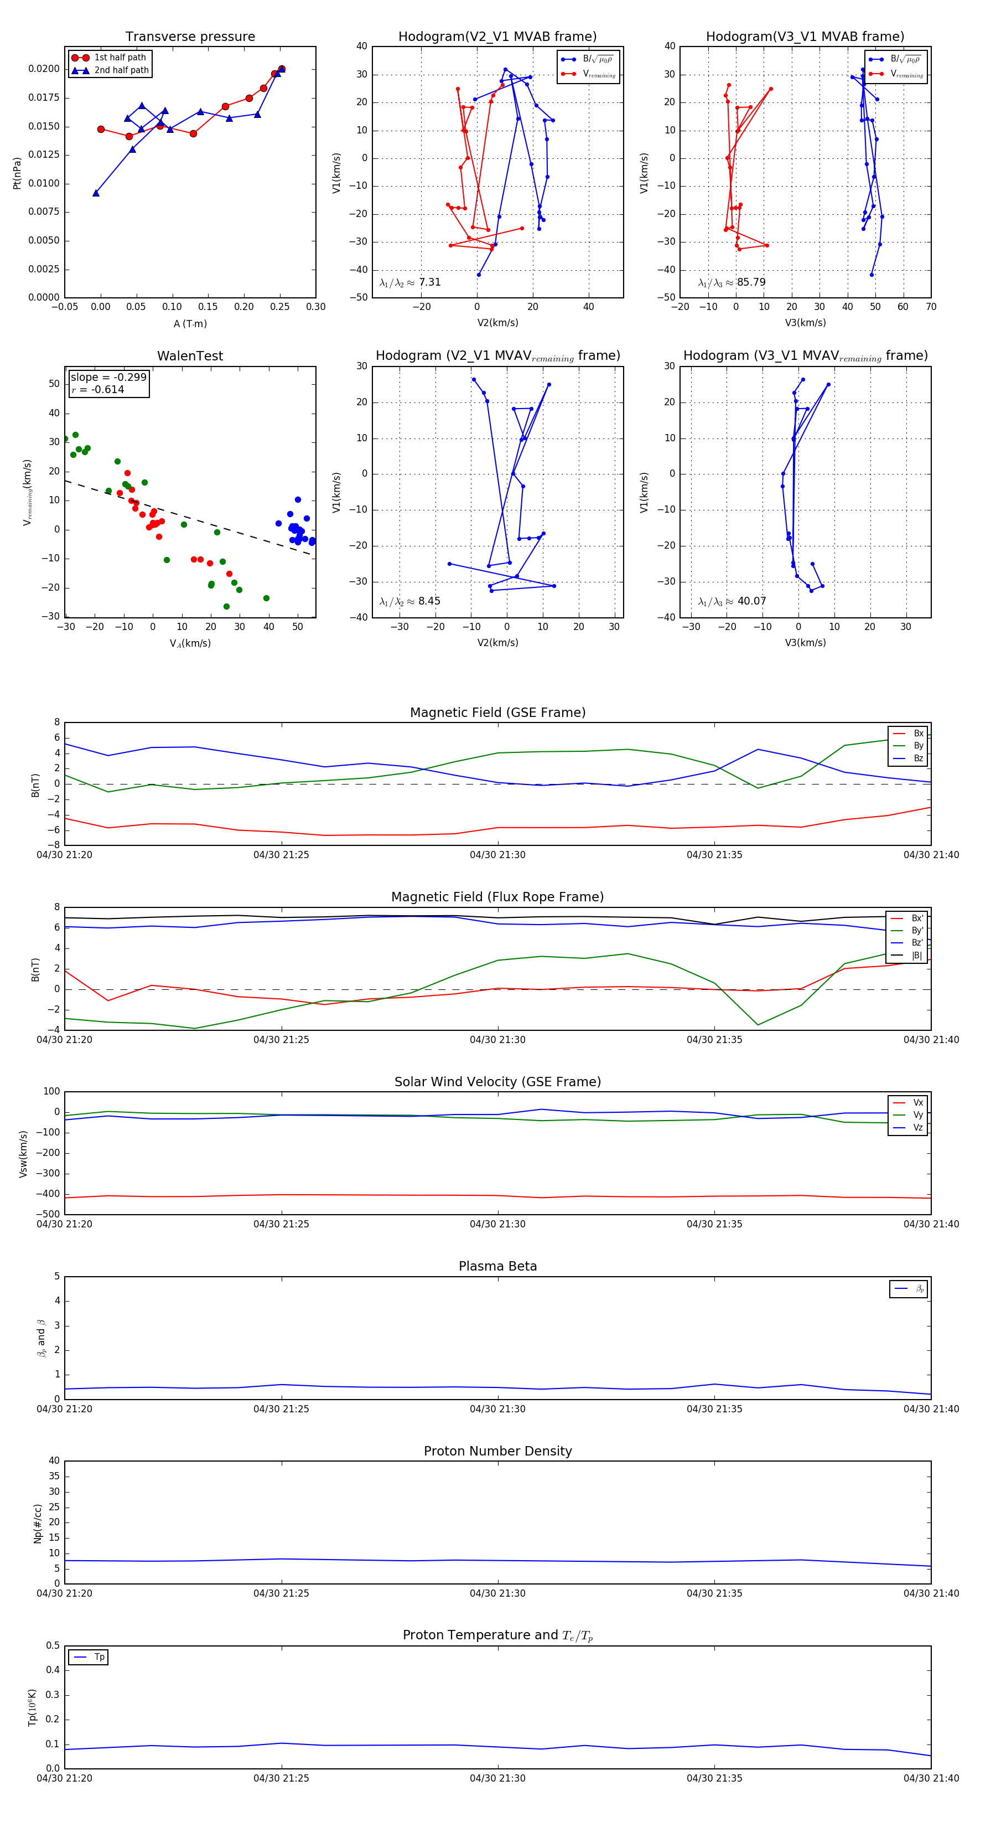Click the 0.0200 tick label on Pt axis
The height and width of the screenshot is (1827, 996).
pyautogui.click(x=44, y=69)
